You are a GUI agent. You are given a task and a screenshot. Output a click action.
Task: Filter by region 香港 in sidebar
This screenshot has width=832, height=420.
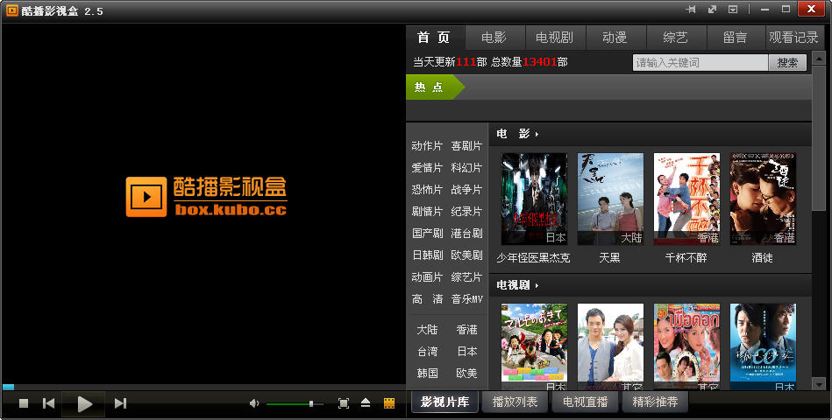pos(466,329)
